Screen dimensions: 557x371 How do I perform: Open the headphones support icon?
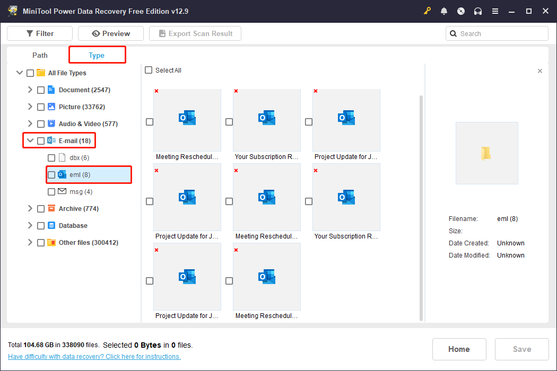click(x=478, y=11)
